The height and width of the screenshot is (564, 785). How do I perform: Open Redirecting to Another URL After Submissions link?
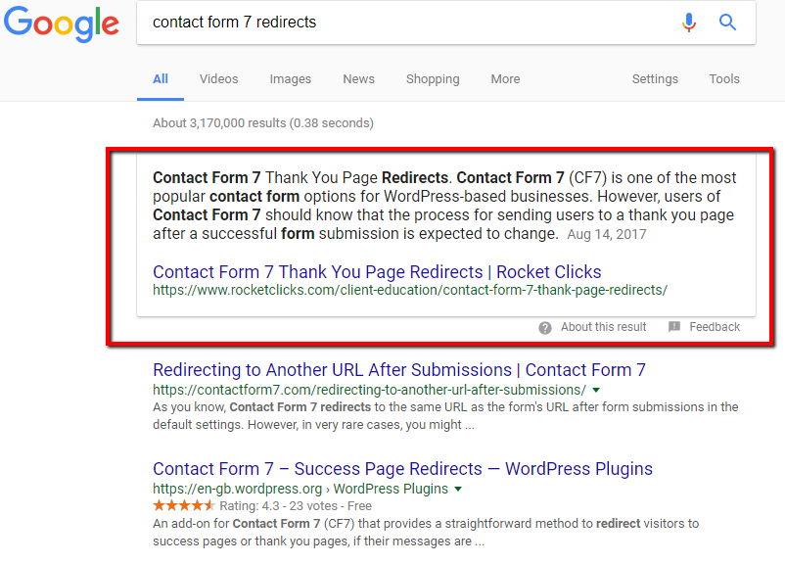(398, 370)
